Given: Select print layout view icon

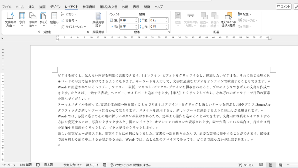Looking at the screenshot, I should (271, 165).
